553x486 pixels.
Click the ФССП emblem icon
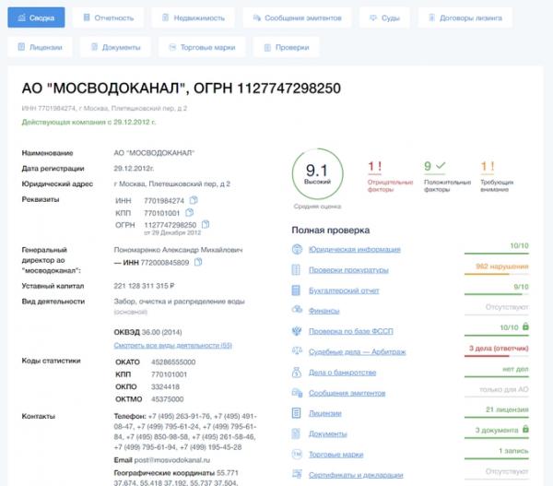coord(297,331)
